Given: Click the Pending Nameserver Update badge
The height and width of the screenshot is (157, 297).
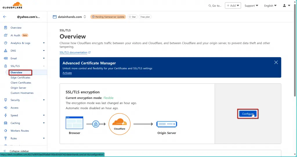Looking at the screenshot, I should pos(108,17).
